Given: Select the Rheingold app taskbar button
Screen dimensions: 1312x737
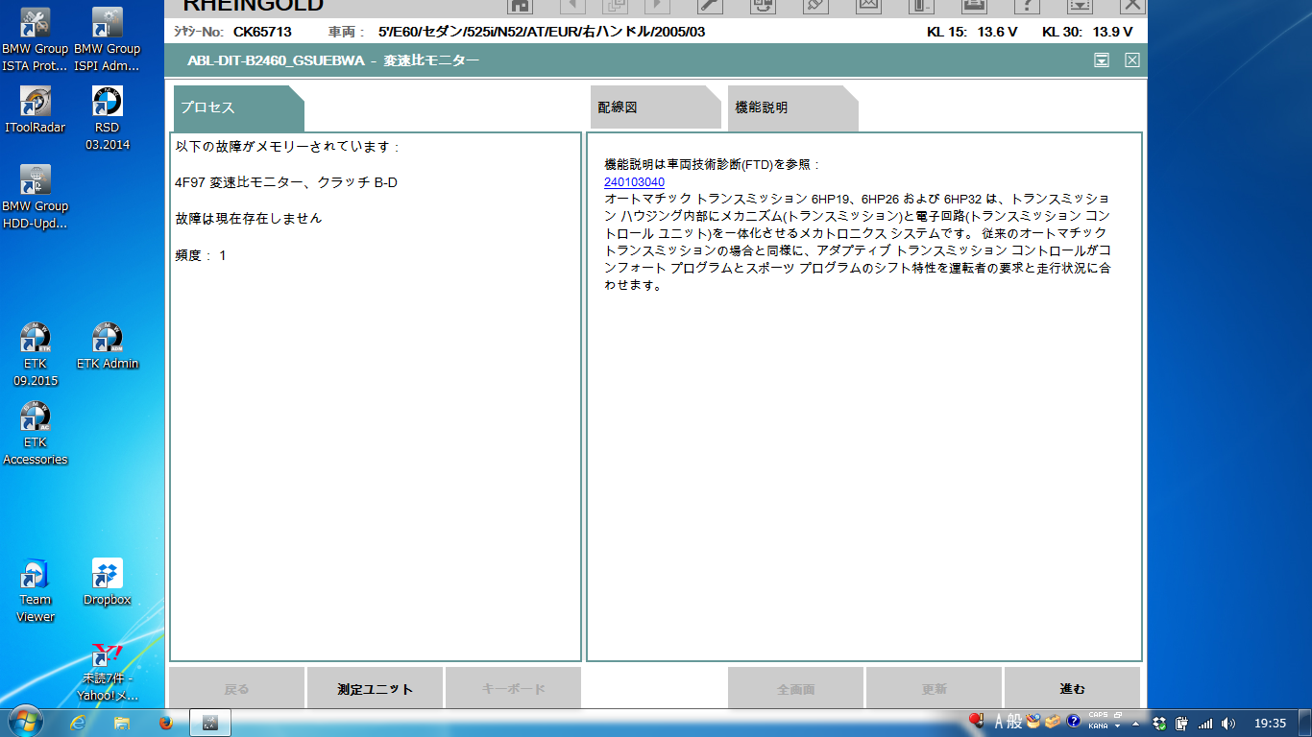Looking at the screenshot, I should coord(210,723).
